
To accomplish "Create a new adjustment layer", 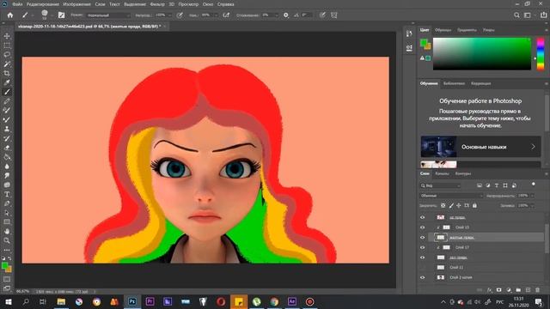I will [x=509, y=290].
